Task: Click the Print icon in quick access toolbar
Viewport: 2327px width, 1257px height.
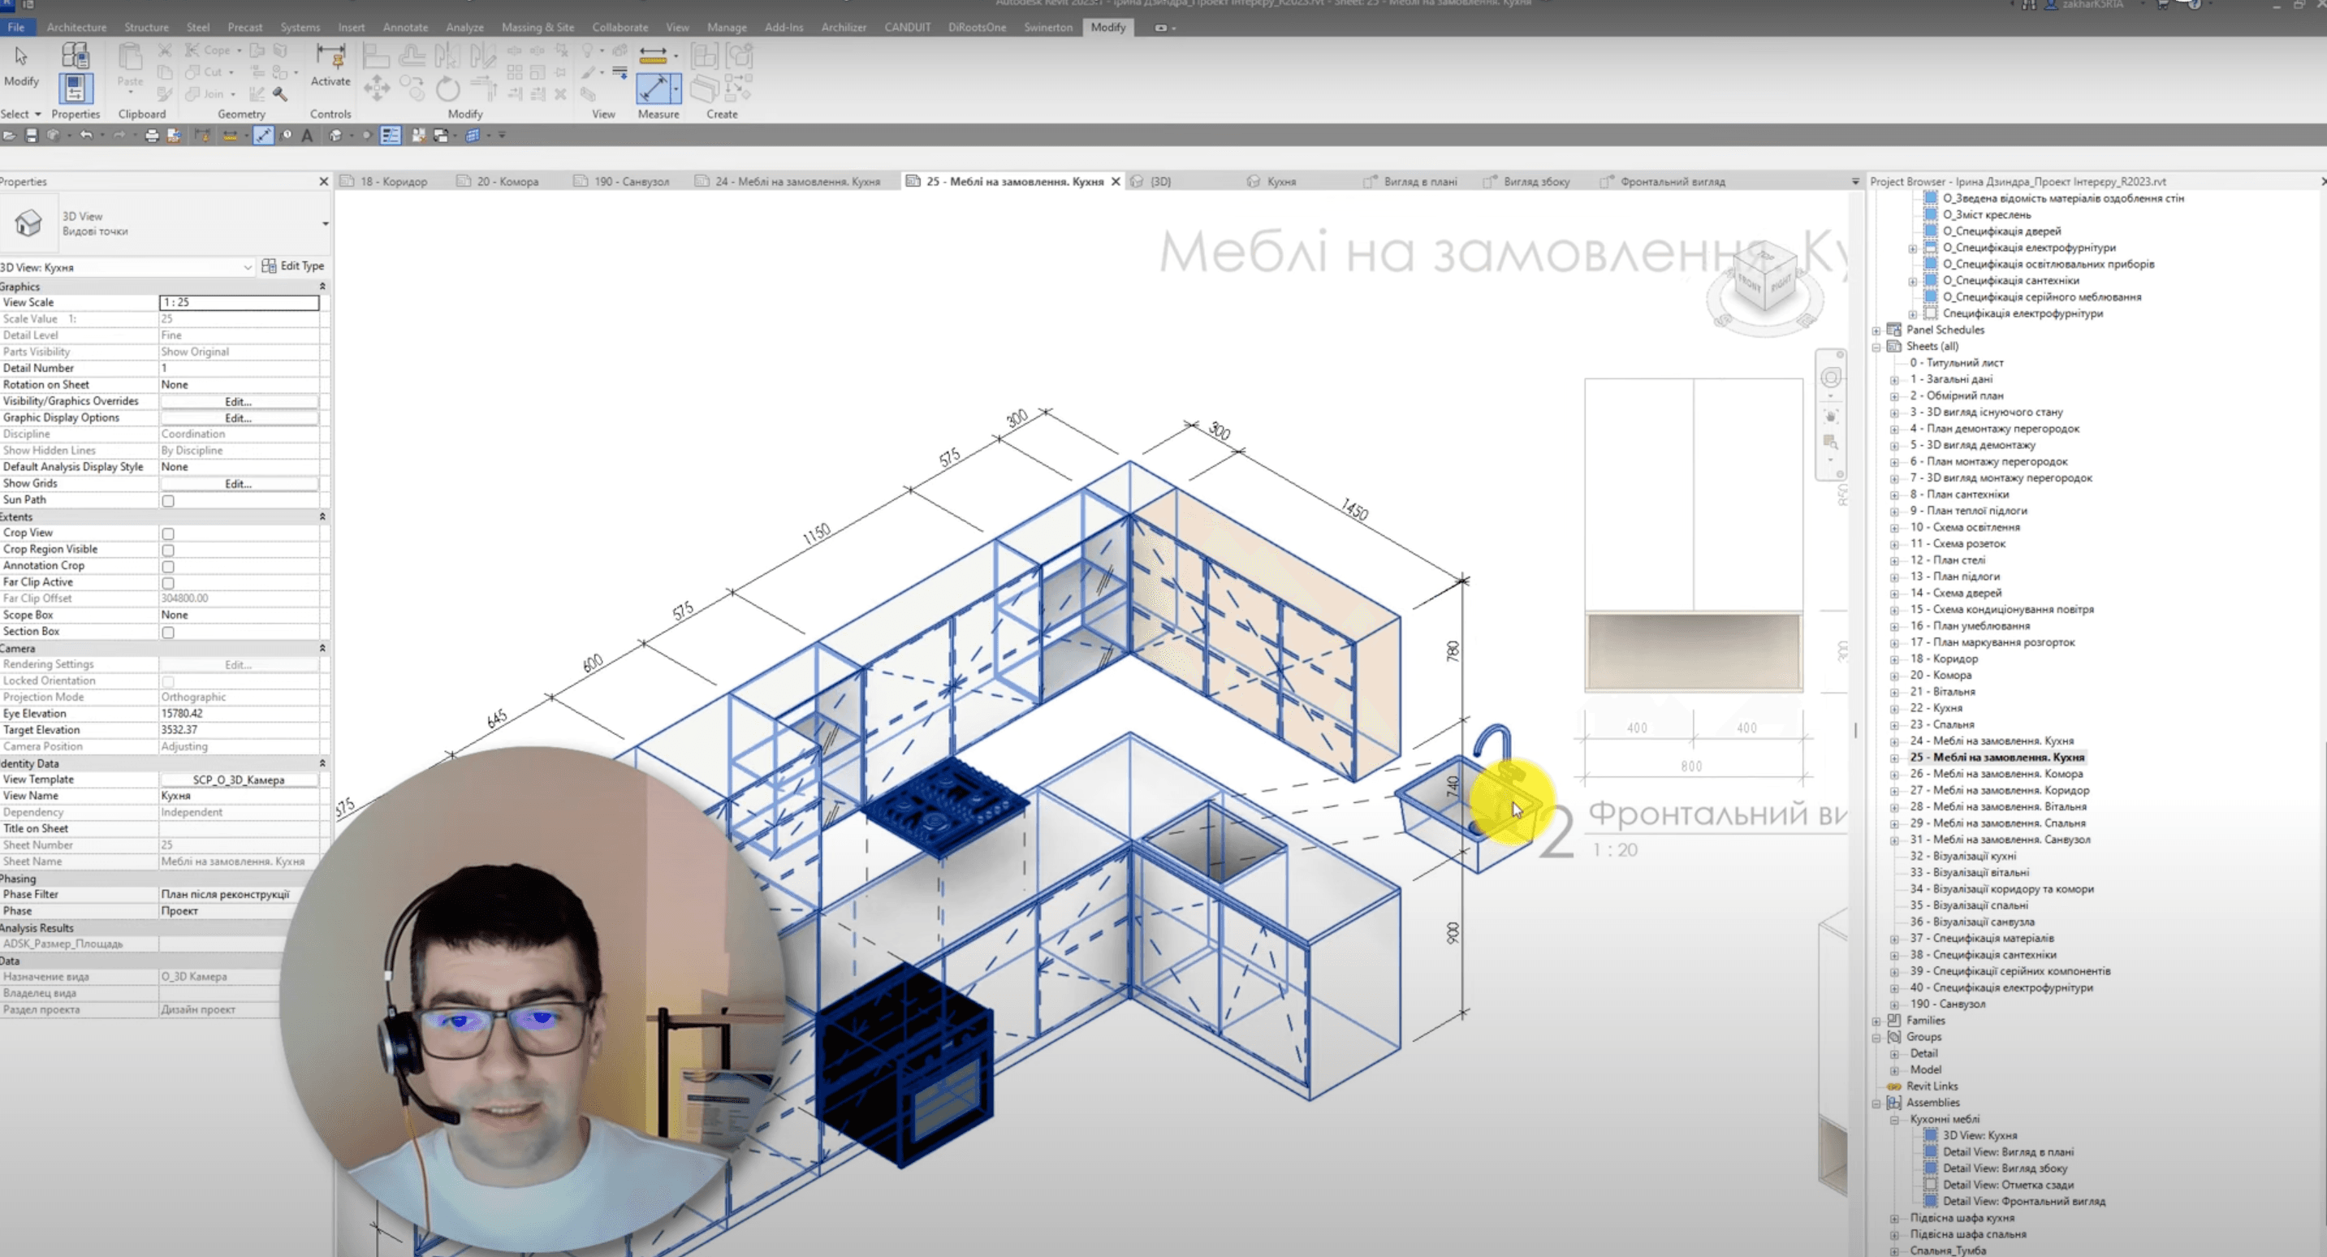Action: [x=152, y=136]
